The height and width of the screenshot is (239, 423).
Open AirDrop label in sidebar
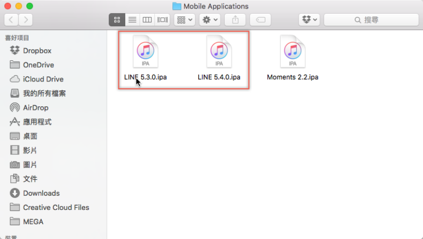coord(36,108)
